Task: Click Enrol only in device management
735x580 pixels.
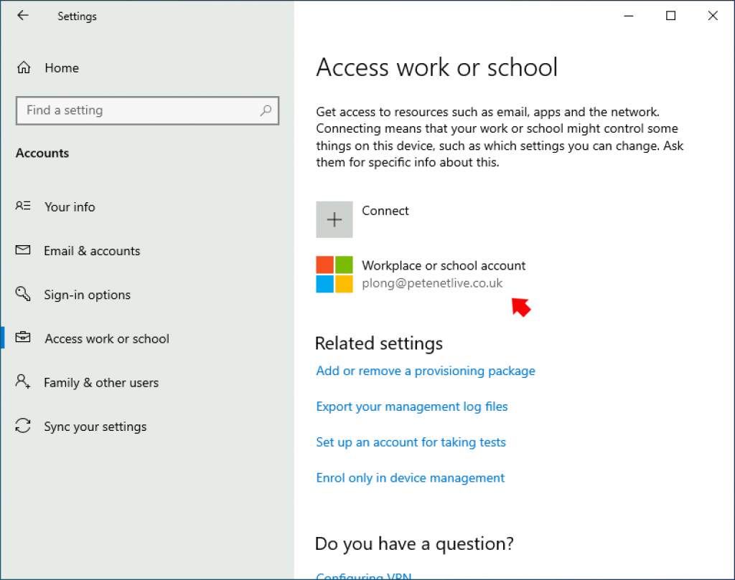Action: 410,478
